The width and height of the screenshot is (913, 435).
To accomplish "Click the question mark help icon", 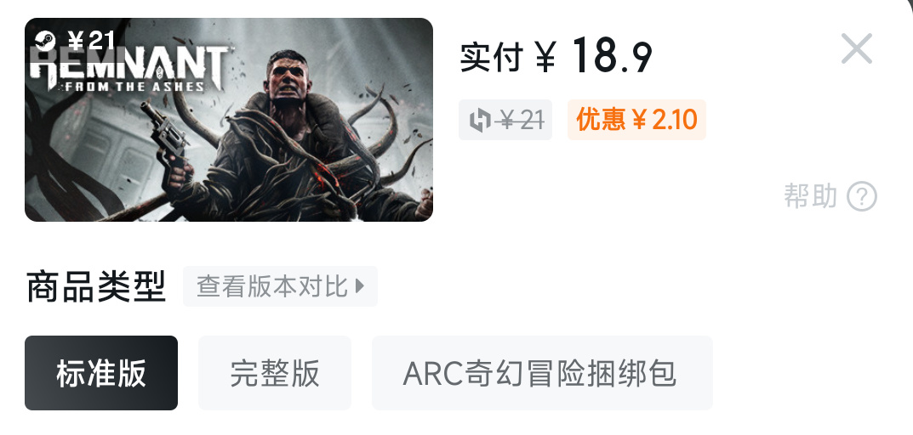I will (x=862, y=196).
